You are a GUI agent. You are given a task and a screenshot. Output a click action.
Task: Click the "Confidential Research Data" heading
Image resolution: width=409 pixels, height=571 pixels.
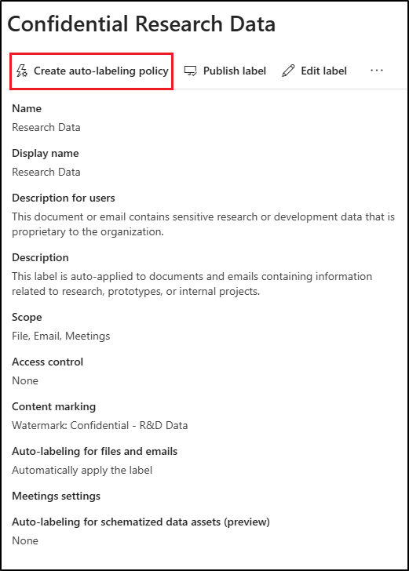141,24
